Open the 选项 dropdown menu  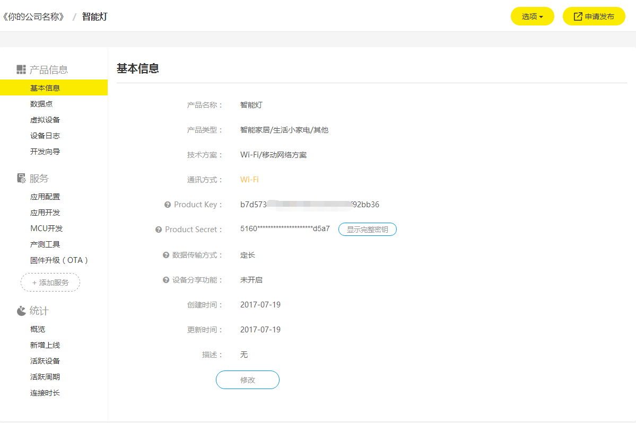pos(532,16)
